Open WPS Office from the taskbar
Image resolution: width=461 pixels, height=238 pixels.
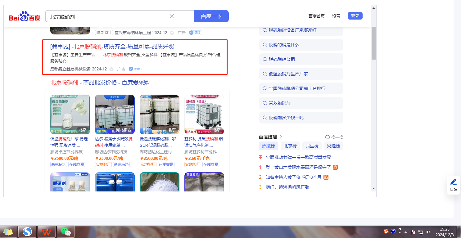(46, 232)
